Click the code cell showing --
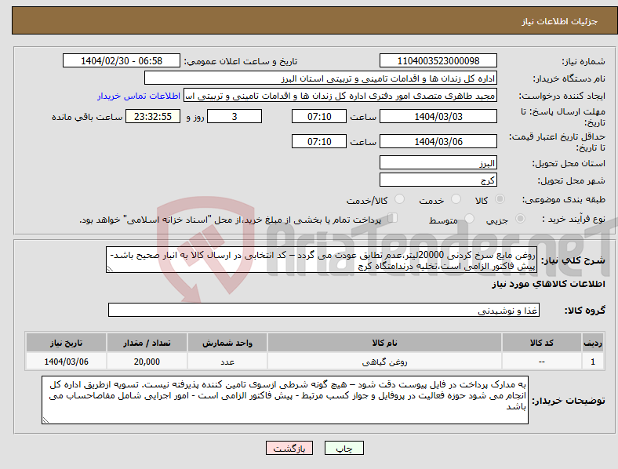618x469 pixels. tap(542, 362)
